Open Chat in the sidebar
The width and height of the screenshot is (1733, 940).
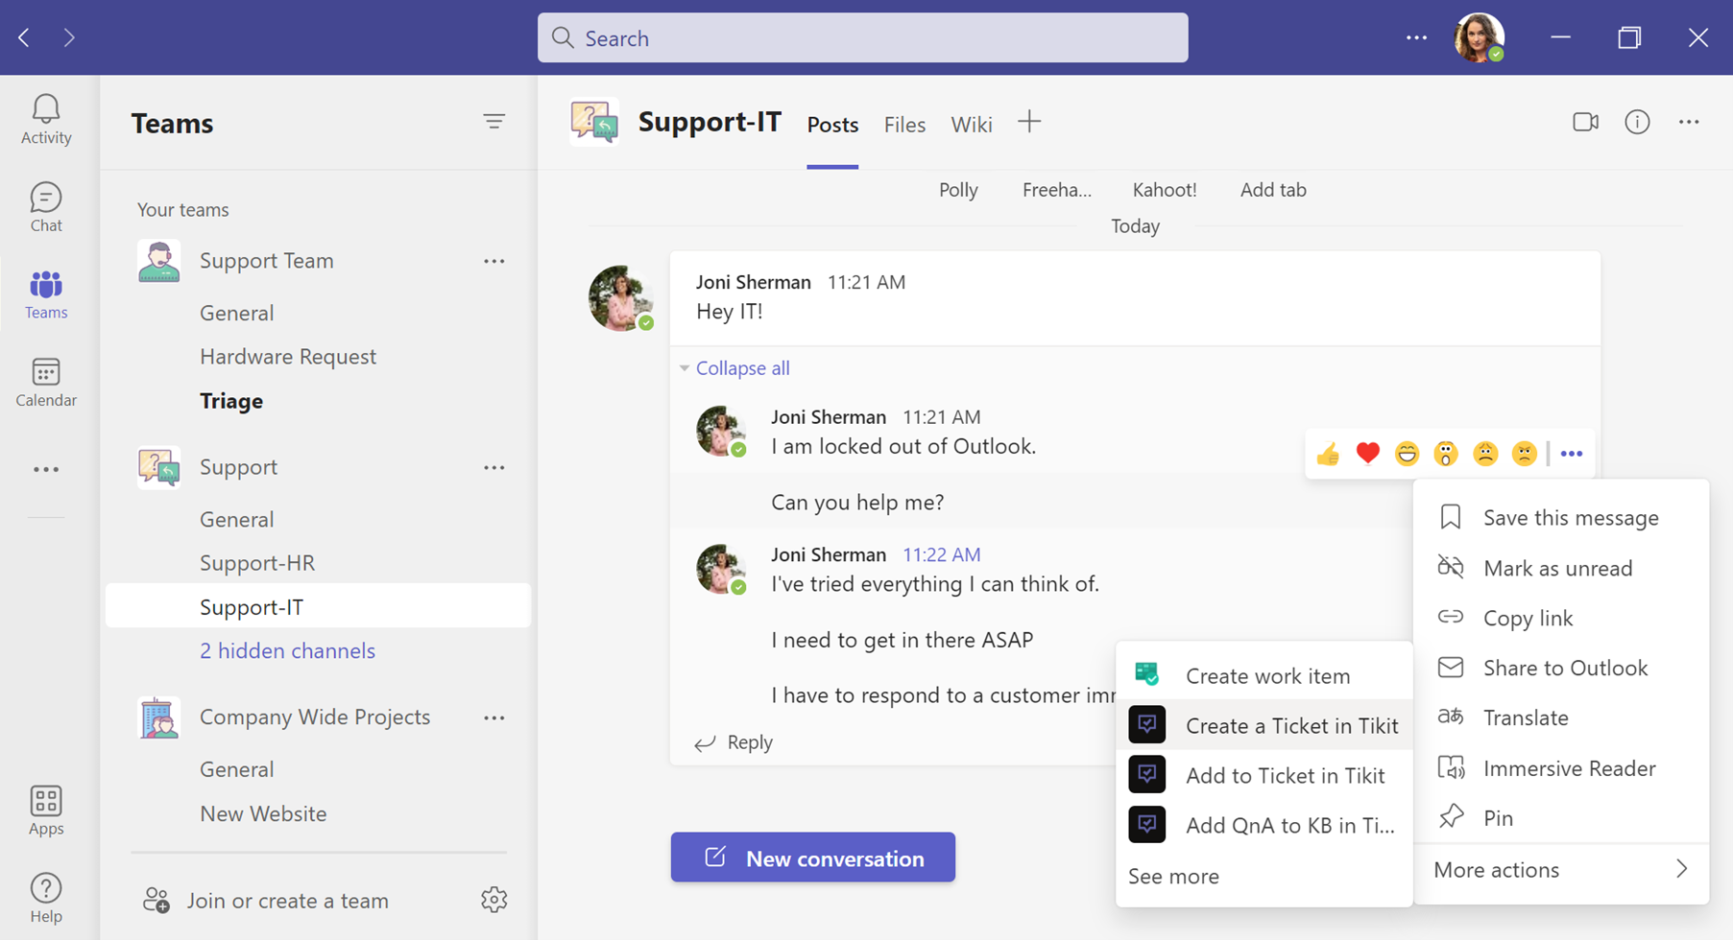point(46,207)
